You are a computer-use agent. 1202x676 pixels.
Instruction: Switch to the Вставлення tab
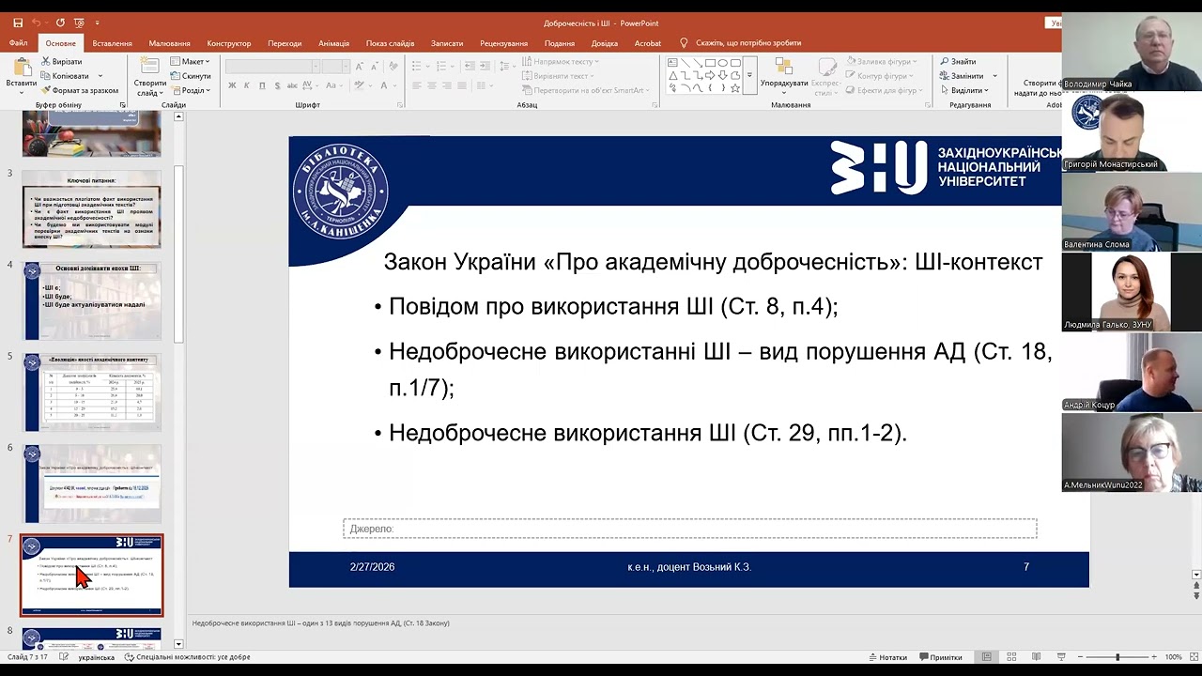pos(112,43)
